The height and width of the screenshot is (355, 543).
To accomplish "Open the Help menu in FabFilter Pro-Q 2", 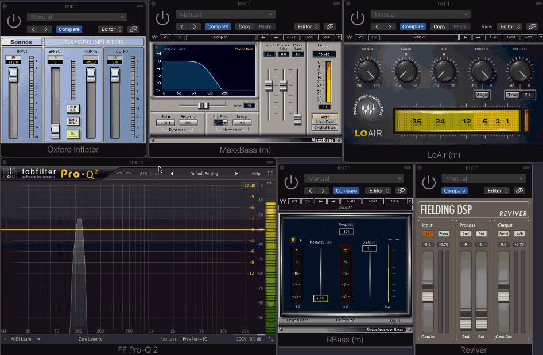I will coord(256,174).
